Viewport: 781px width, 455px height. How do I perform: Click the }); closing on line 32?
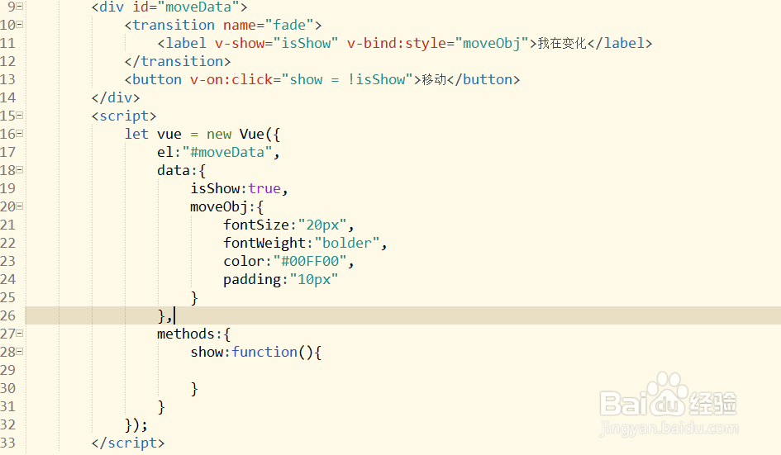pos(136,424)
